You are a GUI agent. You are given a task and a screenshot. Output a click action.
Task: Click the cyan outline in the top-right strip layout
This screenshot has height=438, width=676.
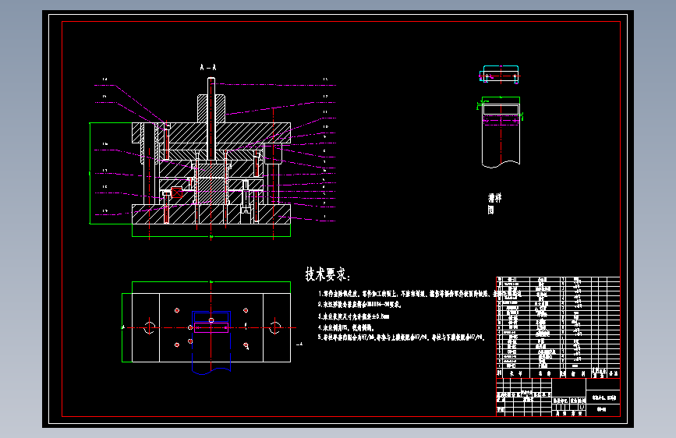pos(501,73)
